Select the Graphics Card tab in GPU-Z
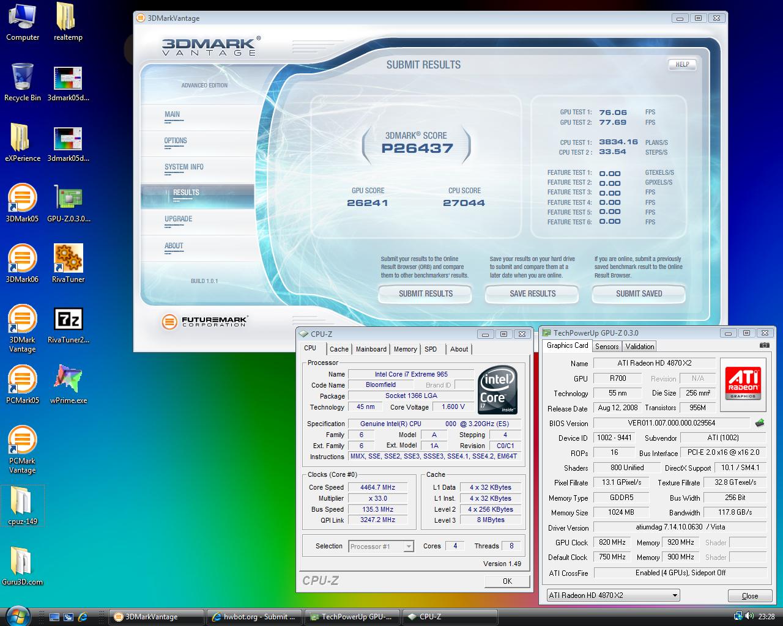This screenshot has width=783, height=626. click(x=567, y=345)
